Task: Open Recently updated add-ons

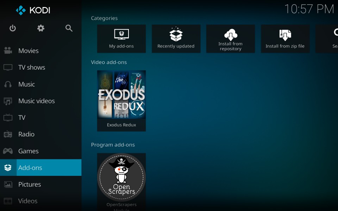Action: tap(176, 39)
